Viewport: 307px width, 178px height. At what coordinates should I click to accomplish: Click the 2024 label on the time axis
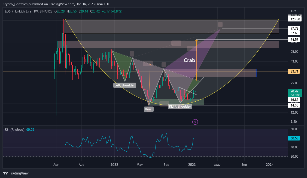pos(270,164)
